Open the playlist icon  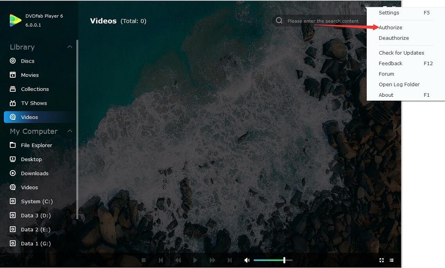(392, 260)
